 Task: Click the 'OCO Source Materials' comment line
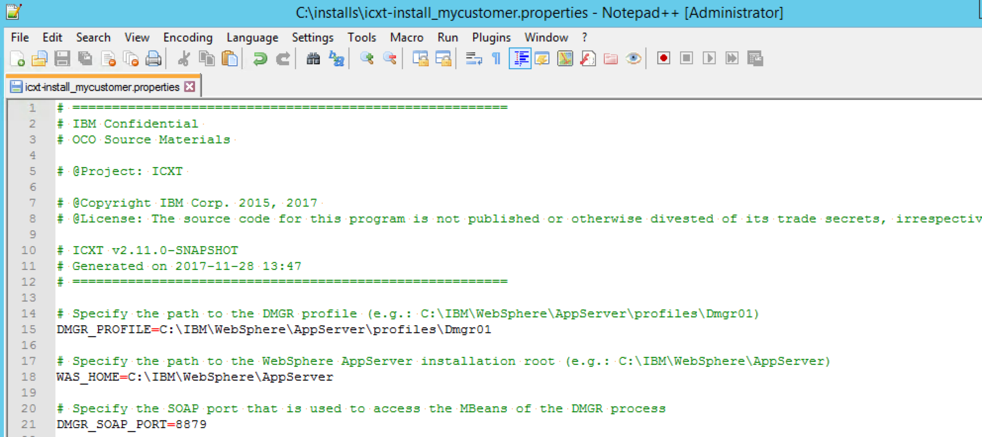click(144, 139)
